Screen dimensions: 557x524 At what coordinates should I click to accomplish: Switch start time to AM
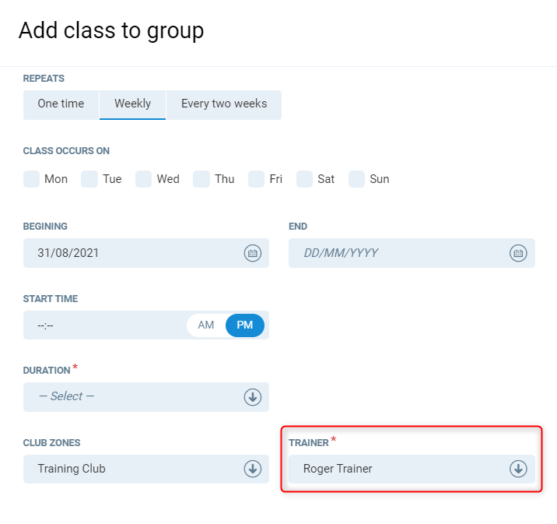pos(206,325)
